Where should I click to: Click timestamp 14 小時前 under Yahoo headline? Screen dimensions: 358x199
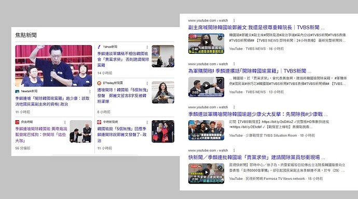105,73
